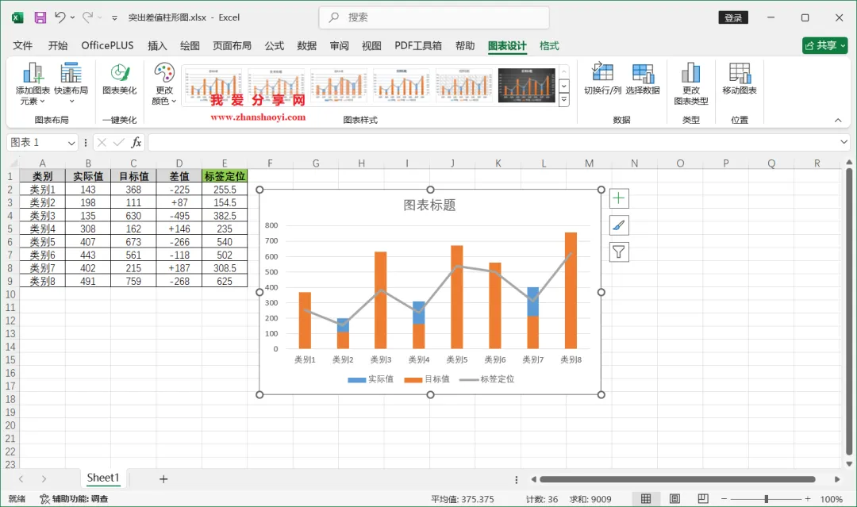857x507 pixels.
Task: Select column header F
Action: pyautogui.click(x=270, y=163)
